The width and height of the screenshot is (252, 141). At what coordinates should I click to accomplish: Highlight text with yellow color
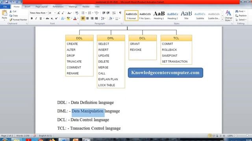[x=68, y=18]
